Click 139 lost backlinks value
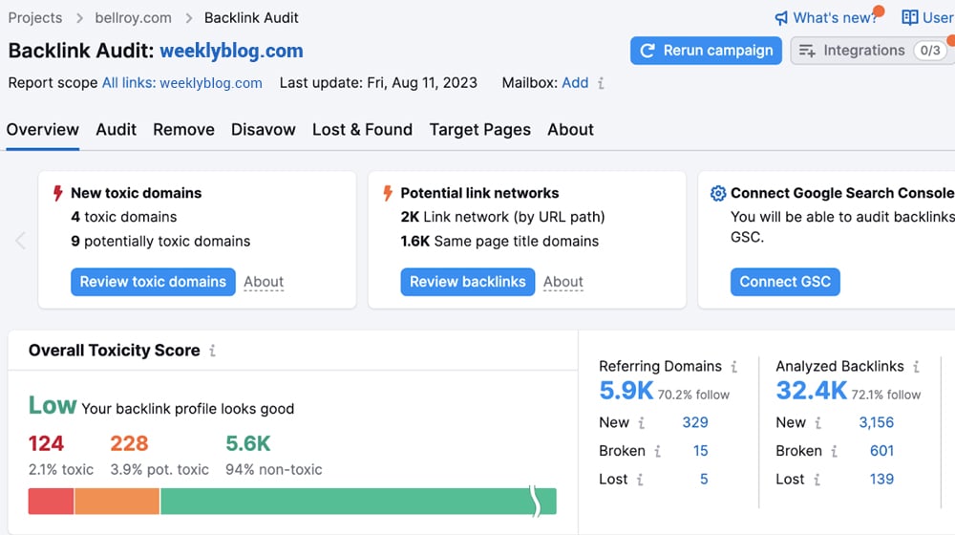Viewport: 955px width, 535px height. click(x=881, y=480)
